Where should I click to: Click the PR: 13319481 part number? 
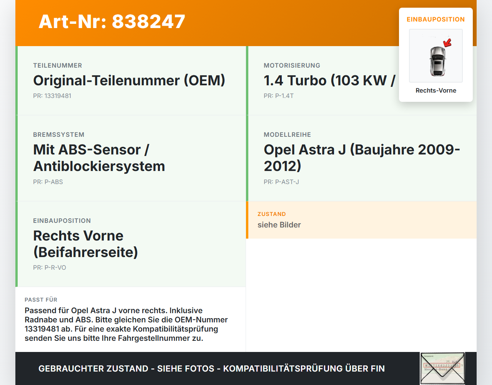(52, 96)
